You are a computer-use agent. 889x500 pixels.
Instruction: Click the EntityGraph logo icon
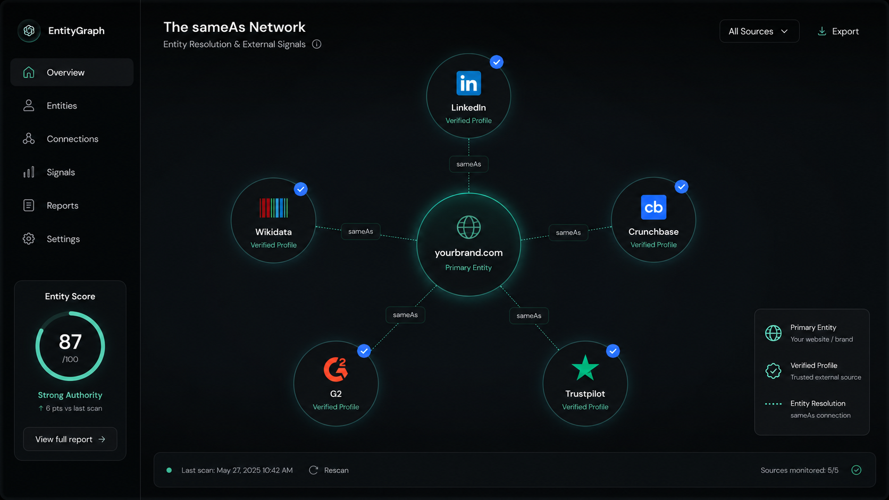click(x=29, y=31)
